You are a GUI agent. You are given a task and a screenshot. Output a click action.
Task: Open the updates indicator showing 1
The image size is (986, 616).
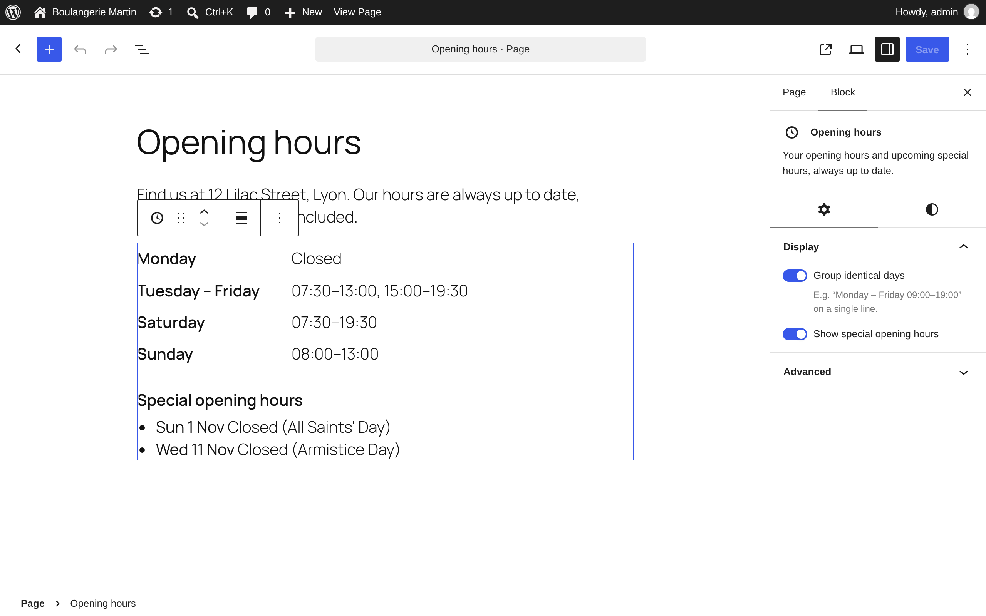coord(161,12)
